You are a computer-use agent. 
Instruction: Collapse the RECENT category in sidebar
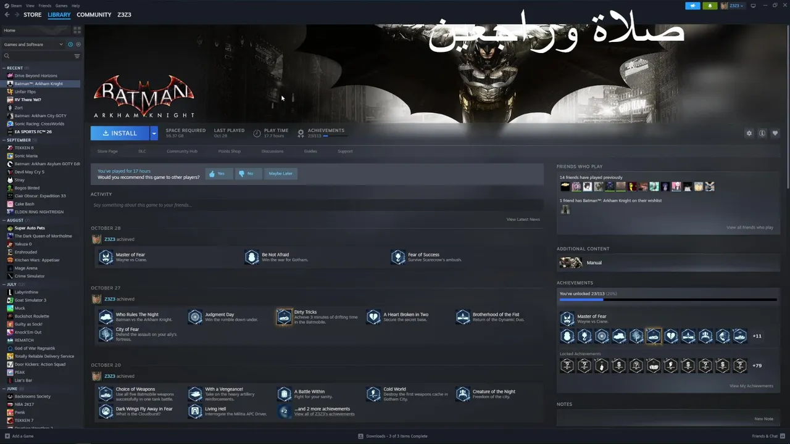click(x=4, y=68)
